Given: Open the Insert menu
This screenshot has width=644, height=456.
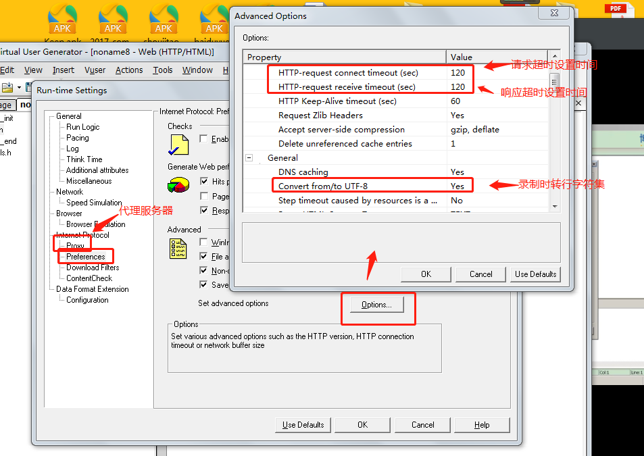Looking at the screenshot, I should click(x=64, y=70).
